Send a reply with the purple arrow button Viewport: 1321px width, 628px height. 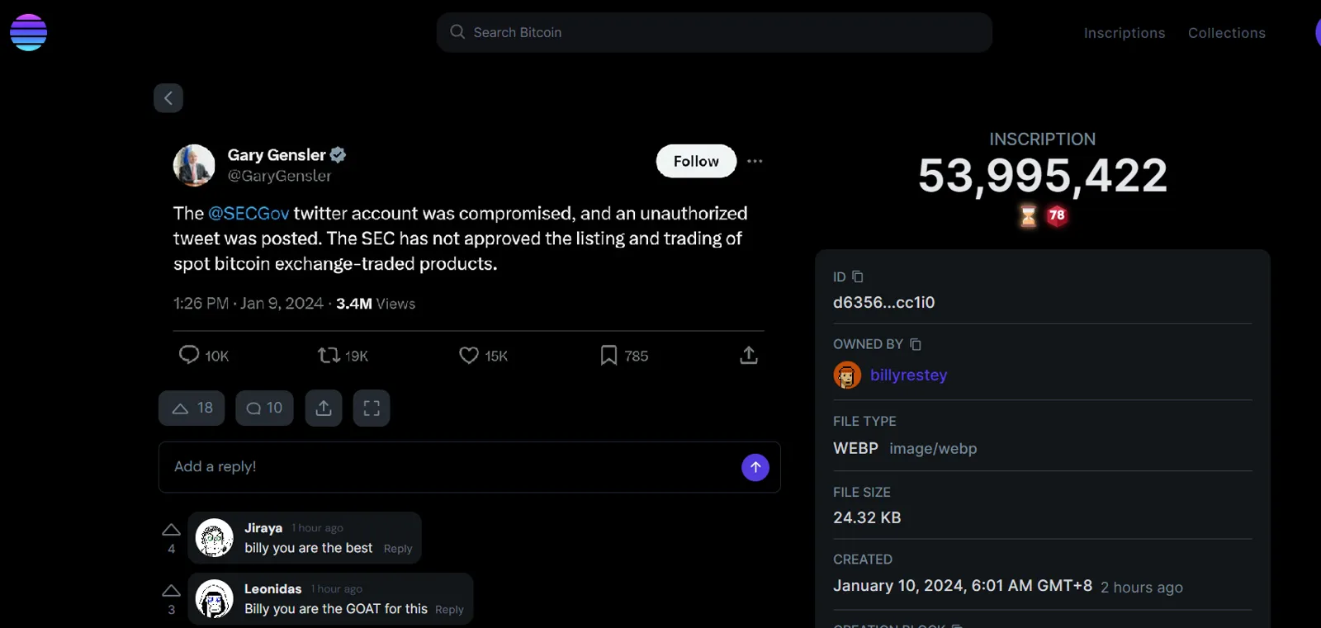click(755, 467)
